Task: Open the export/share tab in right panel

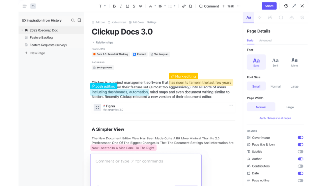Action: tap(292, 17)
